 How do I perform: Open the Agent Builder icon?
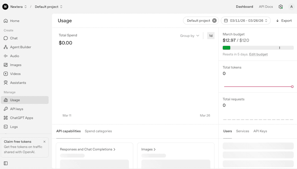pos(6,47)
